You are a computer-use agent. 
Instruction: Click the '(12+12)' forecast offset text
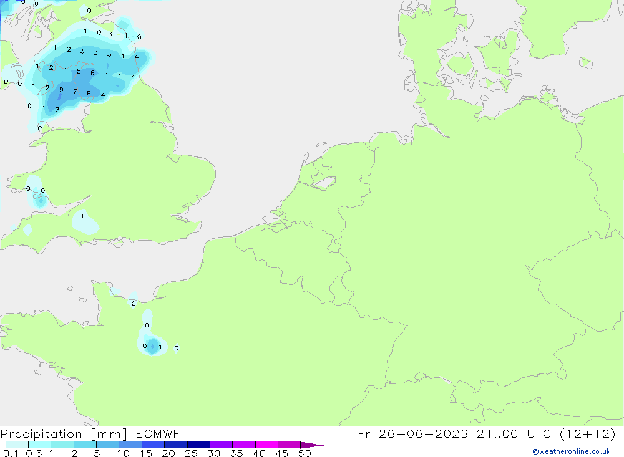click(587, 433)
